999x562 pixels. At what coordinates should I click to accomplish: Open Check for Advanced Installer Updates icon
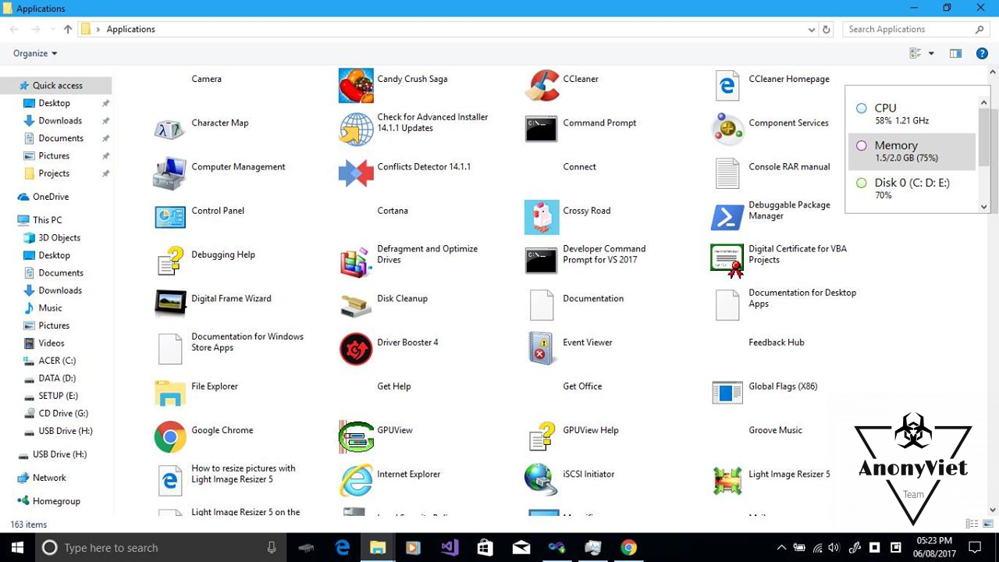click(355, 130)
